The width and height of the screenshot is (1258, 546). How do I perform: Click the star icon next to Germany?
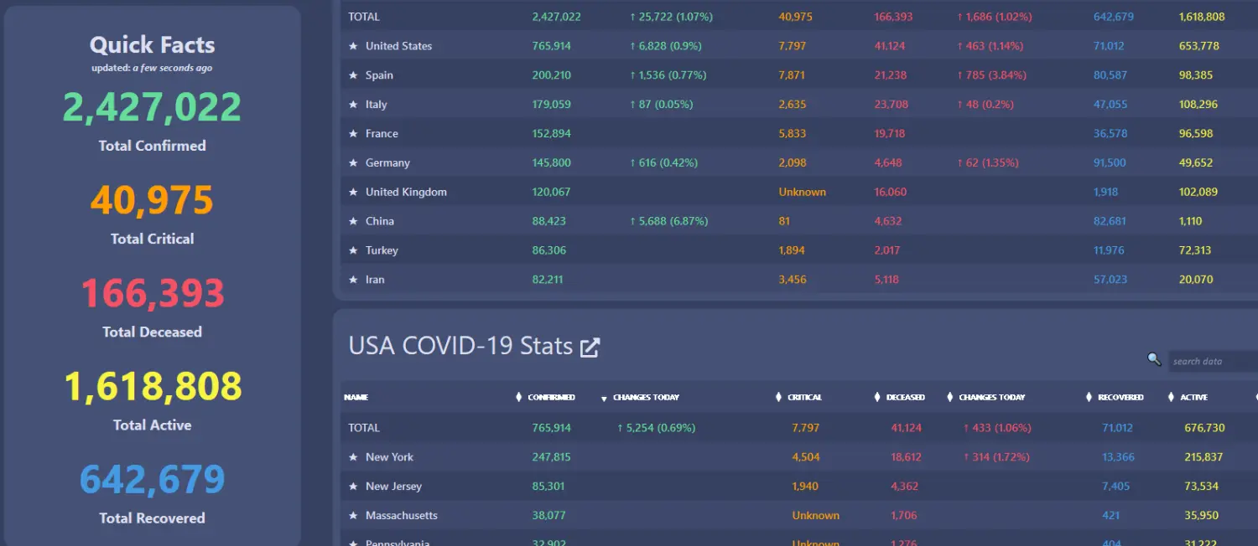(x=353, y=163)
